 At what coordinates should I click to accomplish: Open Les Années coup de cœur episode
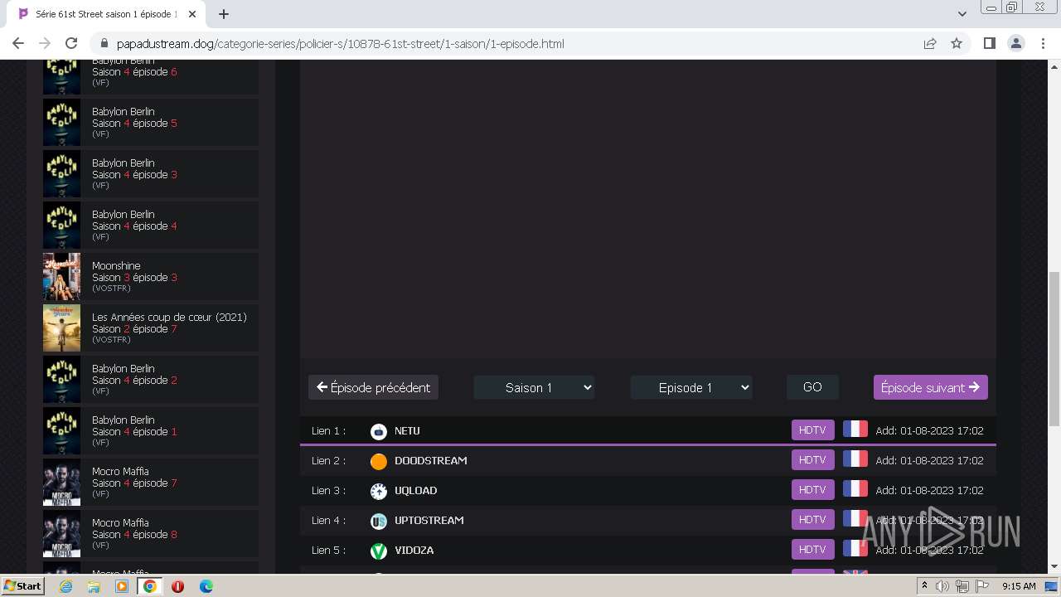tap(150, 328)
